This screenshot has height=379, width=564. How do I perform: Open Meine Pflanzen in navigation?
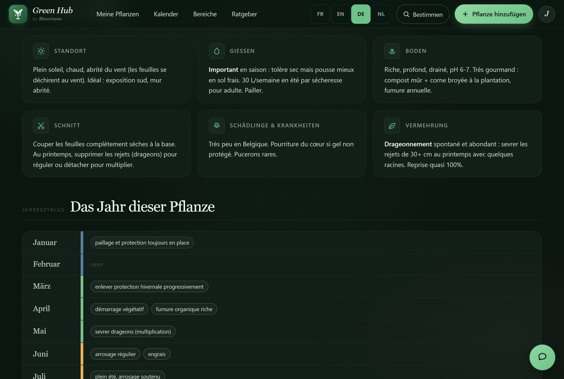pyautogui.click(x=118, y=14)
